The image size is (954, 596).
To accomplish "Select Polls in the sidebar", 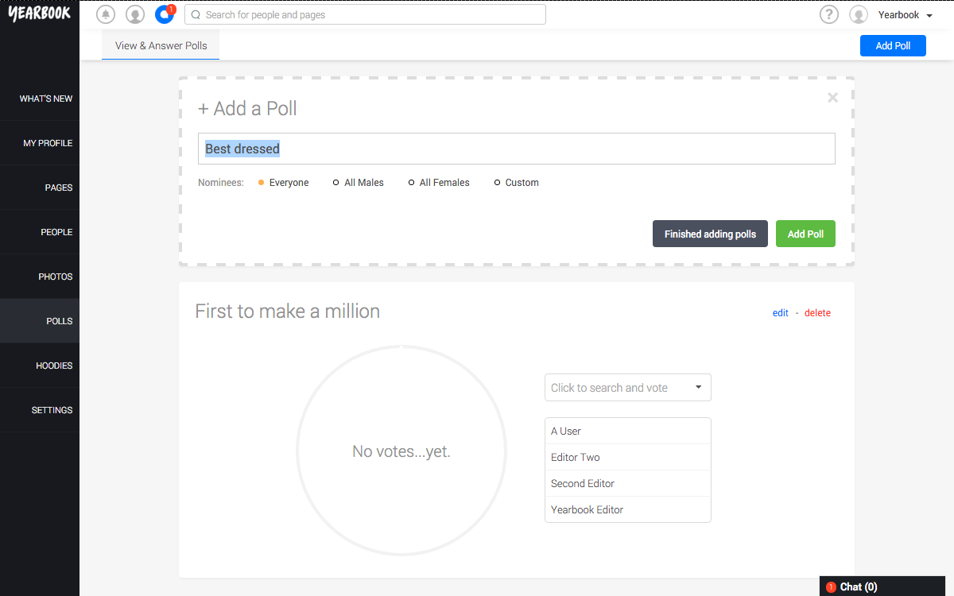I will (x=40, y=321).
